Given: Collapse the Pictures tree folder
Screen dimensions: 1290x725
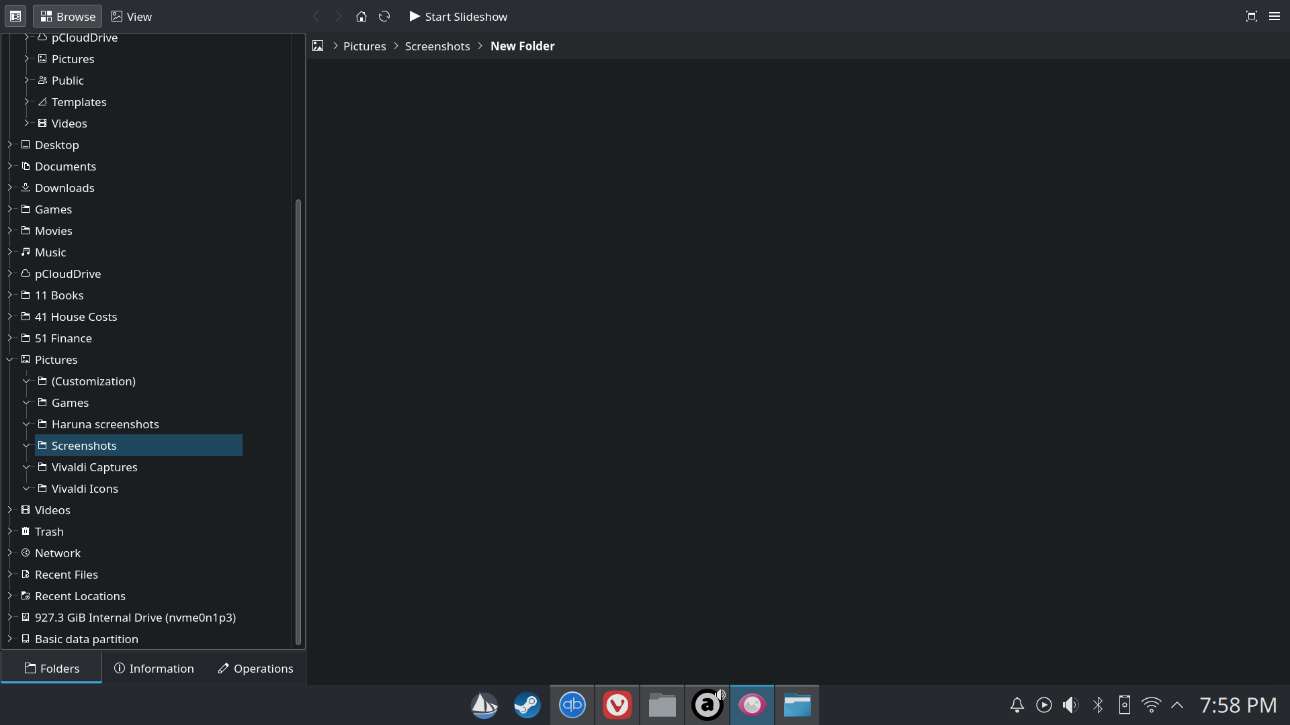Looking at the screenshot, I should pos(10,360).
